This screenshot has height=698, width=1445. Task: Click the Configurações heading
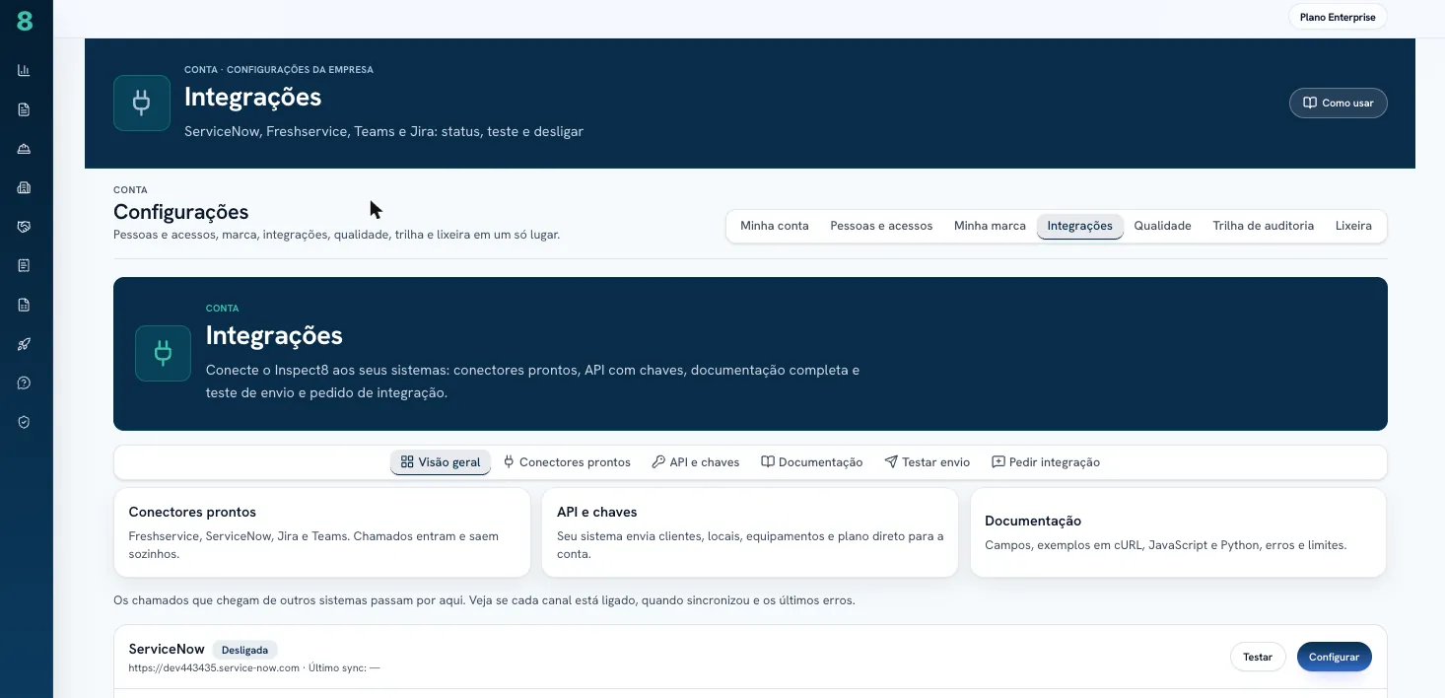(x=181, y=212)
